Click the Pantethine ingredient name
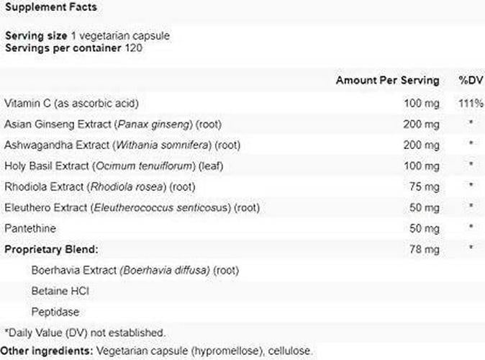 [28, 228]
